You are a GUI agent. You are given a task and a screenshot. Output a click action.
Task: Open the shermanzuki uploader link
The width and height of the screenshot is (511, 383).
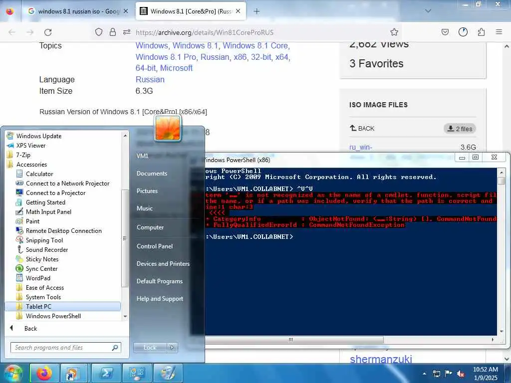[x=381, y=359]
